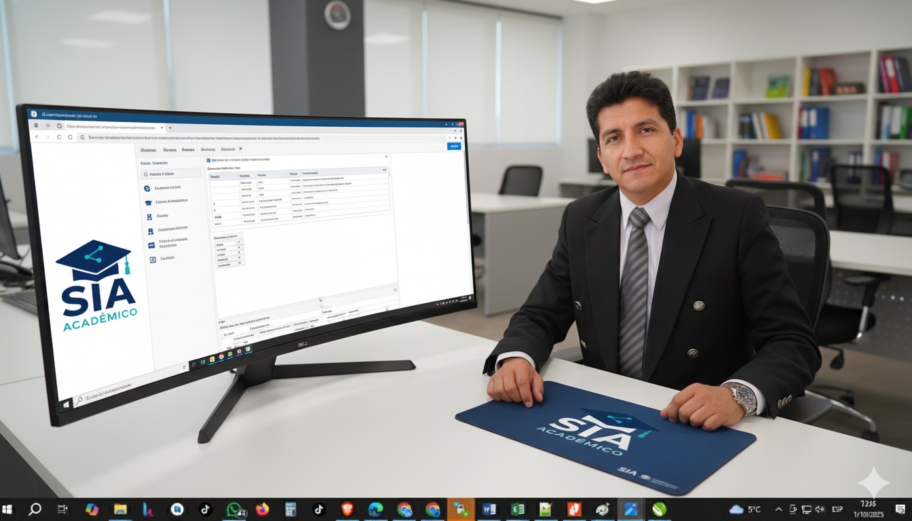Open Task View from the taskbar
The width and height of the screenshot is (912, 521).
(62, 509)
